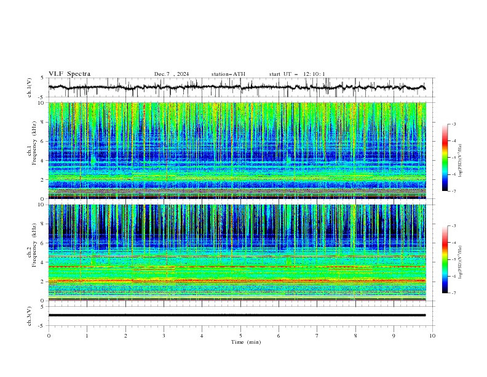The image size is (487, 377).
Task: Click the "station=ATH" header label
Action: pos(228,74)
